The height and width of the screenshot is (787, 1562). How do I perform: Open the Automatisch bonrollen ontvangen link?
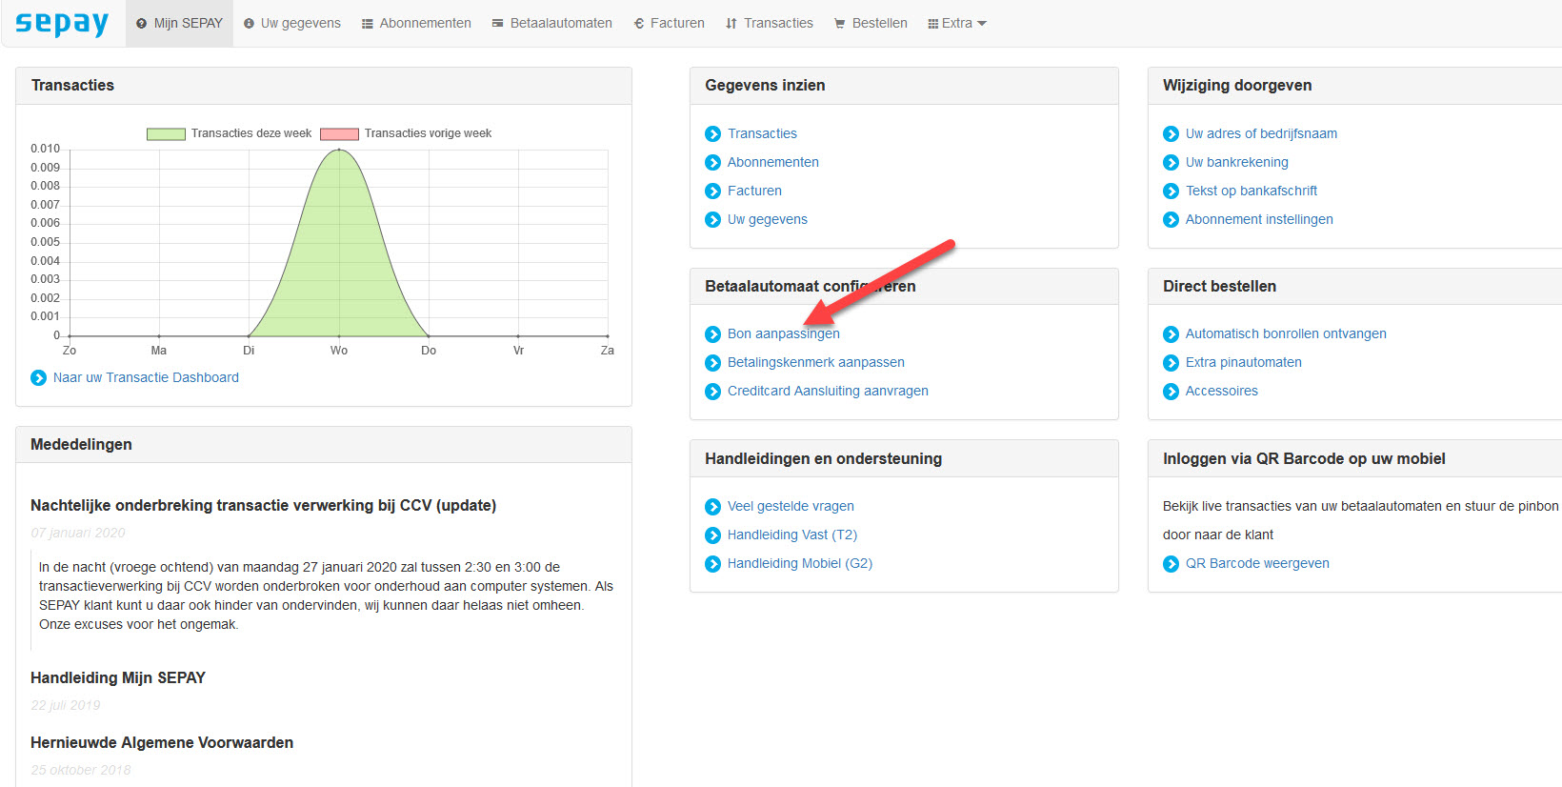(1286, 333)
